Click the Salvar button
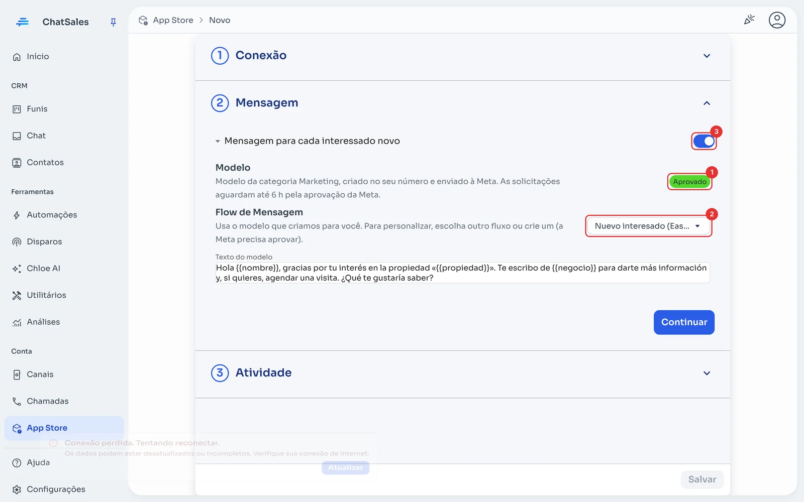This screenshot has height=502, width=804. coord(702,479)
